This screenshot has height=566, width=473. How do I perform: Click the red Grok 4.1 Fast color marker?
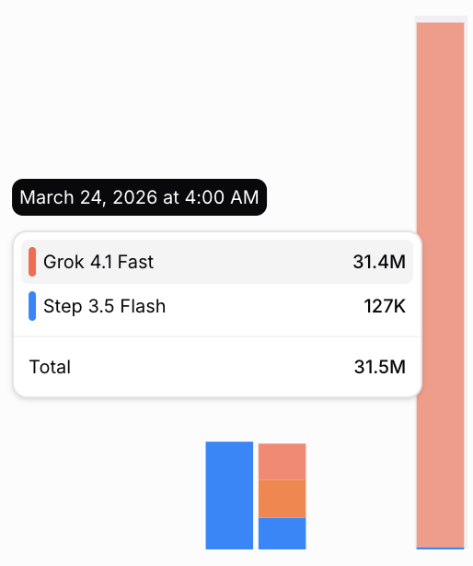[x=32, y=262]
